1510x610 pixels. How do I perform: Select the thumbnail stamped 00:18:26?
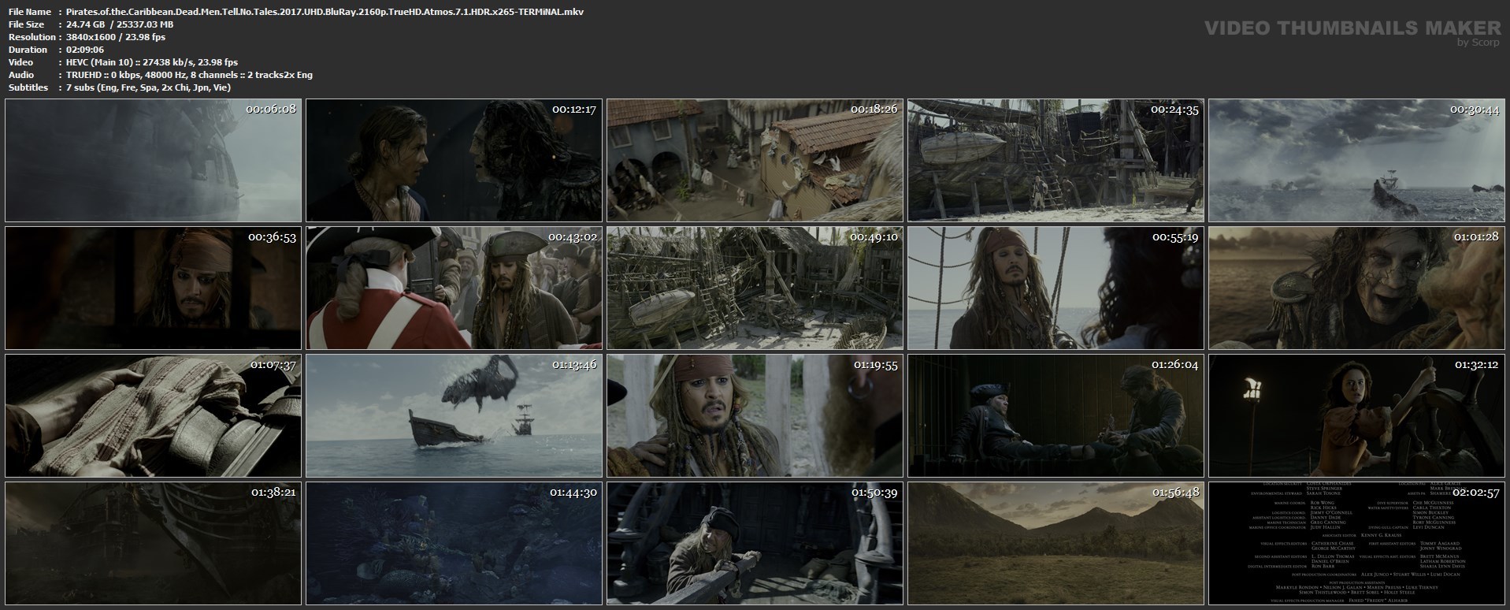pos(755,161)
